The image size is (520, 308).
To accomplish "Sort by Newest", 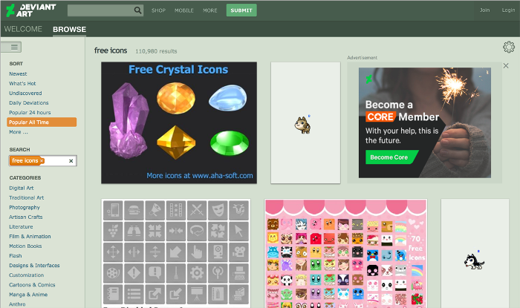I will (x=19, y=73).
